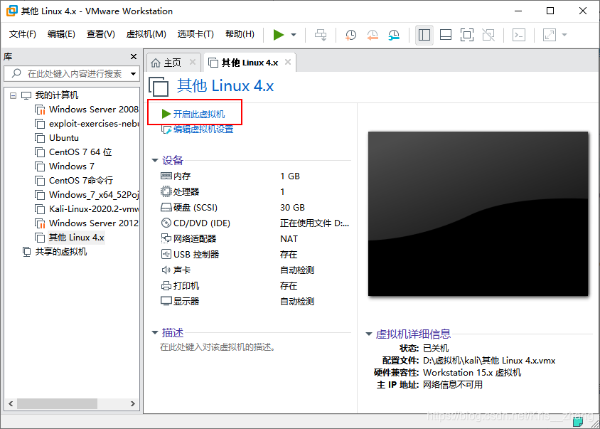This screenshot has width=600, height=429.
Task: Close the 其他 Linux 4.x tab
Action: (x=288, y=62)
